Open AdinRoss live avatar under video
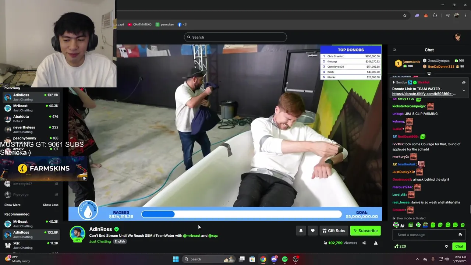471x265 pixels. 77,234
